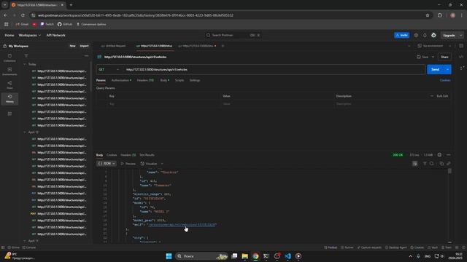Open the Upgrade dropdown arrow
Image resolution: width=467 pixels, height=262 pixels.
coord(460,35)
